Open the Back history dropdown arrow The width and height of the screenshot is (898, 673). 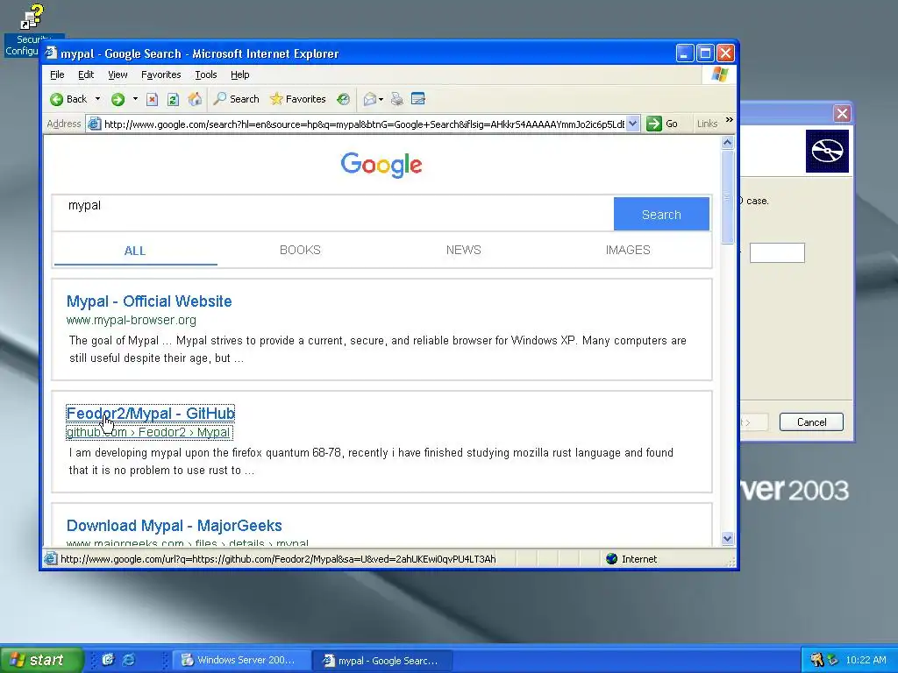tap(98, 99)
